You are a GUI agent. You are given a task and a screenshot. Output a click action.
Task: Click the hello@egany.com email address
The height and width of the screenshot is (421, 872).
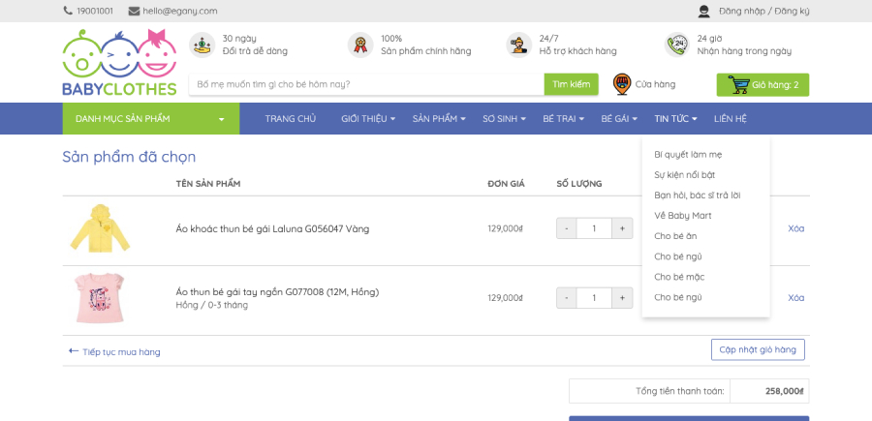point(179,11)
